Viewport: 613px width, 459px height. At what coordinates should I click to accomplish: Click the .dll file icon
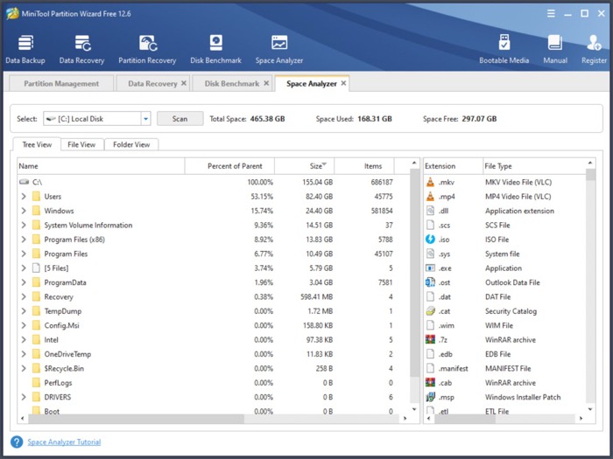[x=431, y=211]
